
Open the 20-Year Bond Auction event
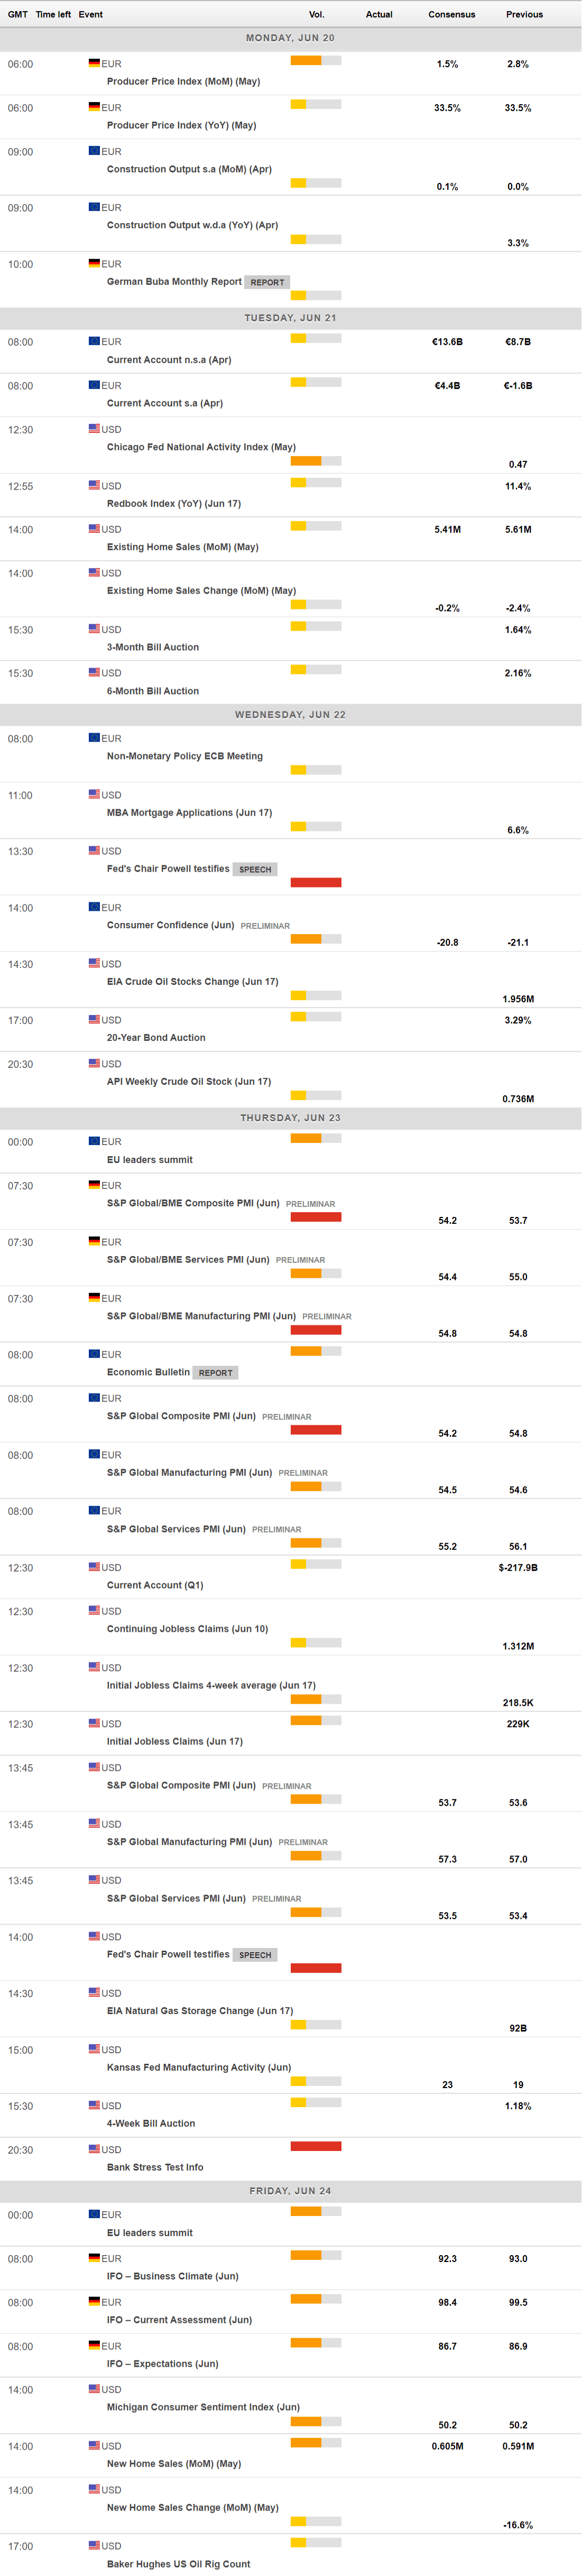coord(156,1038)
